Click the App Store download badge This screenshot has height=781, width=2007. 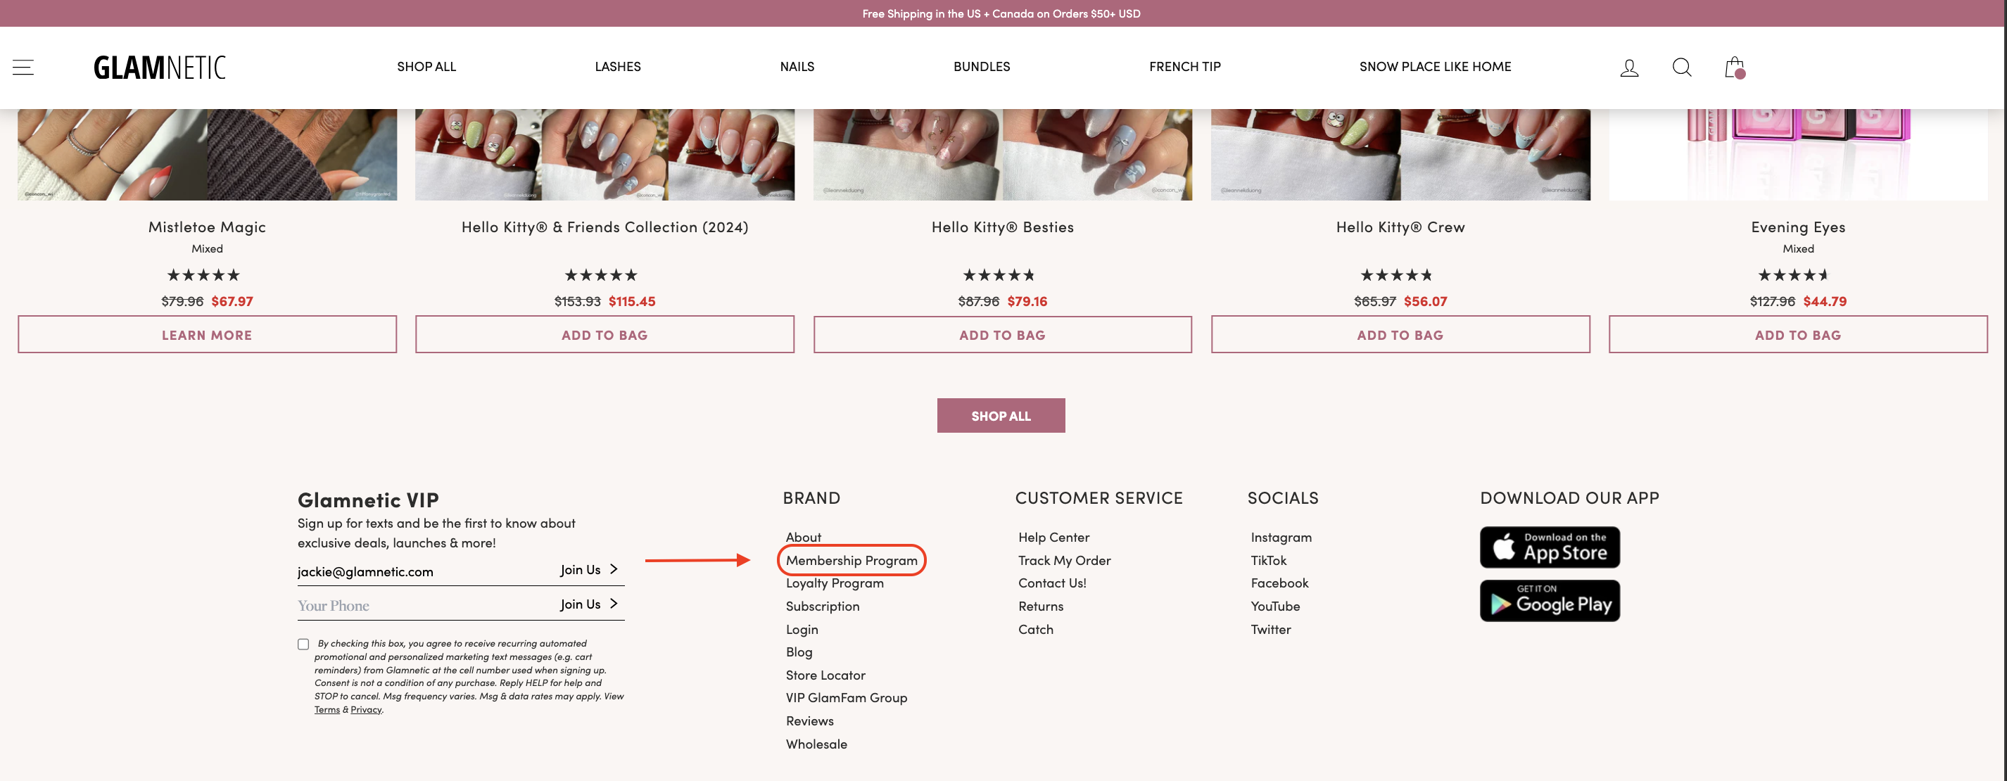pyautogui.click(x=1550, y=547)
